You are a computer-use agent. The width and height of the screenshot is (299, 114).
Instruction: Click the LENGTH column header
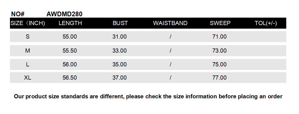click(x=70, y=23)
